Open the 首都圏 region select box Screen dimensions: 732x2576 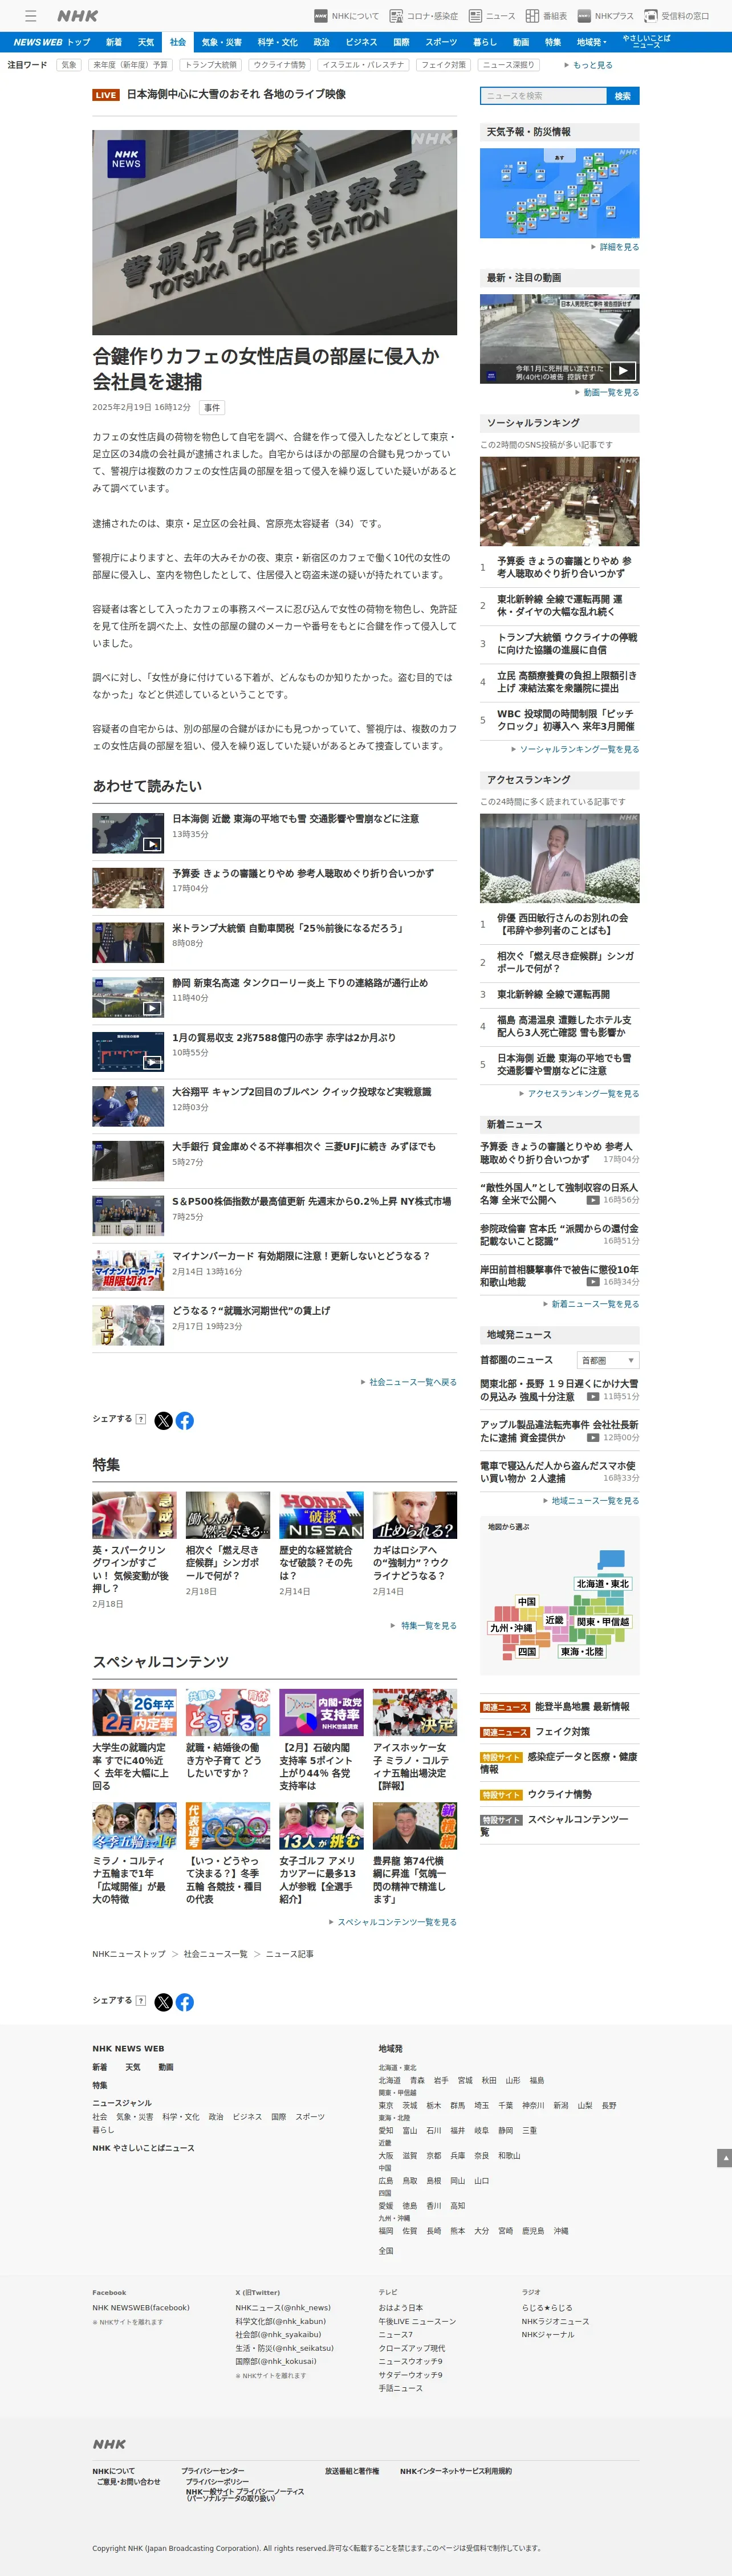(608, 1360)
